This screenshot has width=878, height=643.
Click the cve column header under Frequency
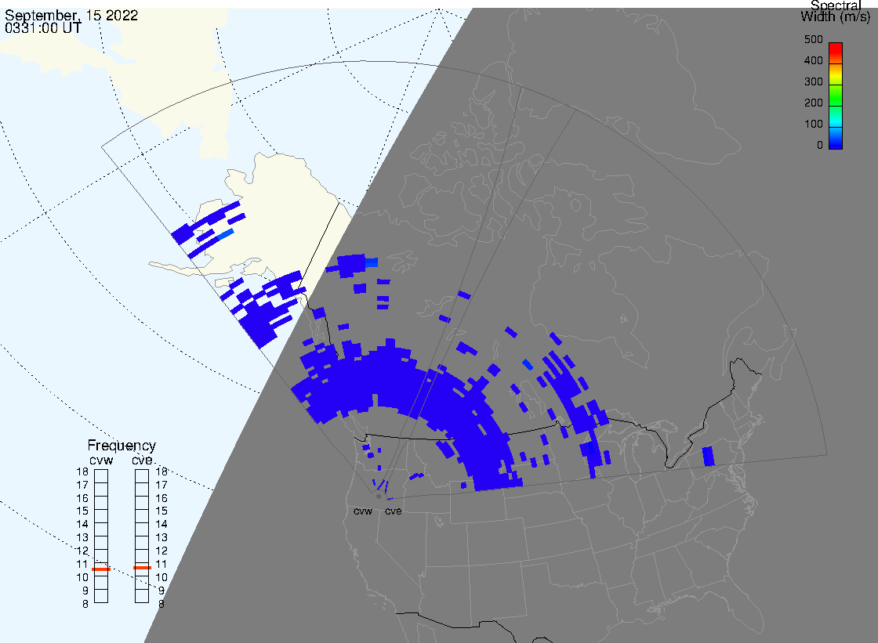[142, 460]
